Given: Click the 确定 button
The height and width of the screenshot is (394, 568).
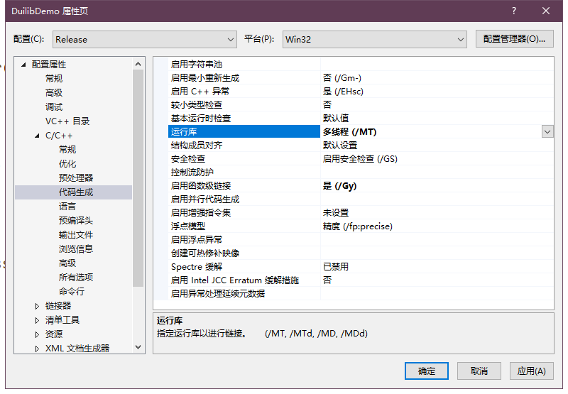Looking at the screenshot, I should click(427, 371).
